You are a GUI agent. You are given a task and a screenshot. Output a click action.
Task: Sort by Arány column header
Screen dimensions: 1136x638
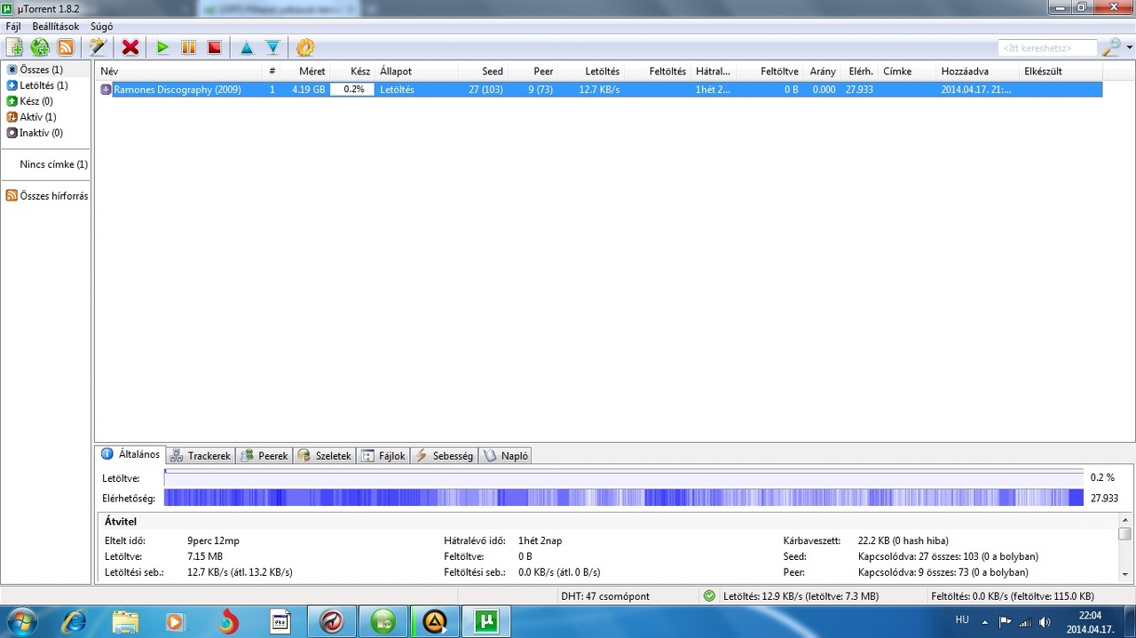point(823,71)
